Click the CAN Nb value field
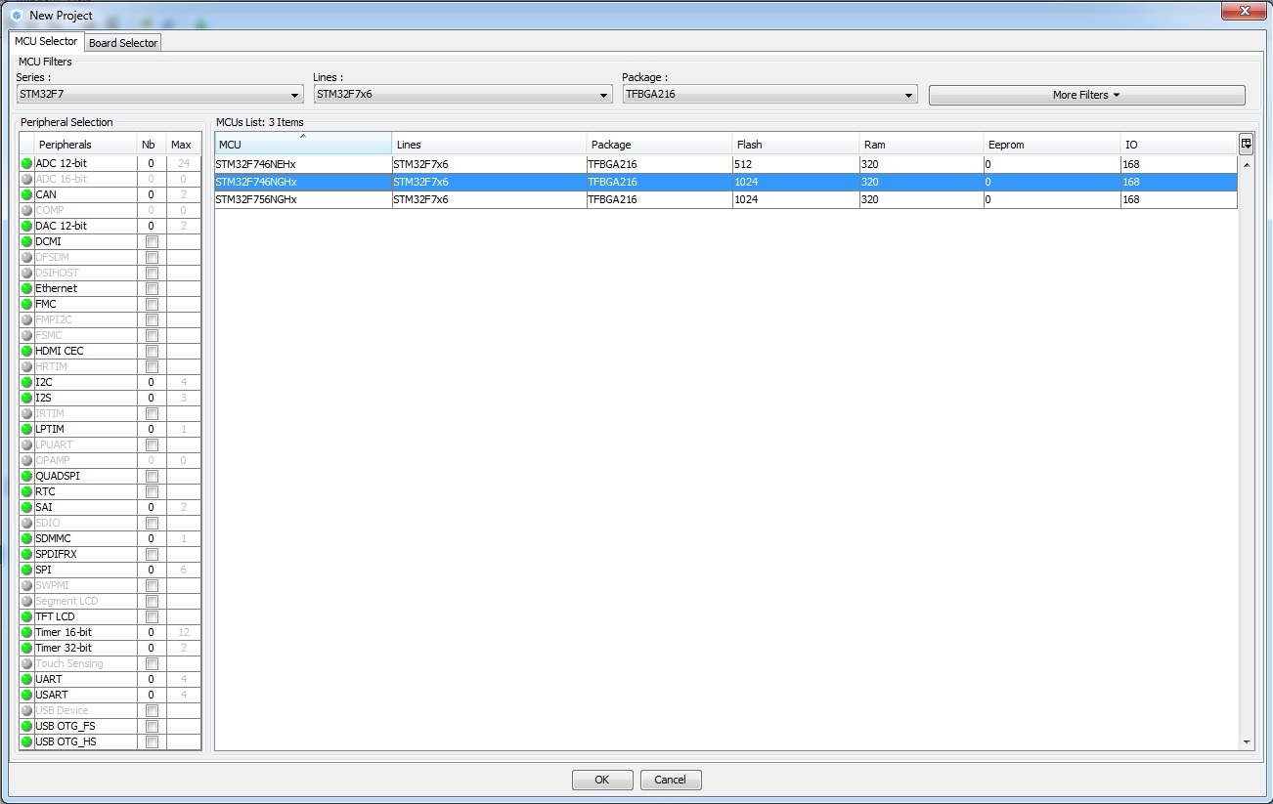The image size is (1273, 804). click(152, 194)
